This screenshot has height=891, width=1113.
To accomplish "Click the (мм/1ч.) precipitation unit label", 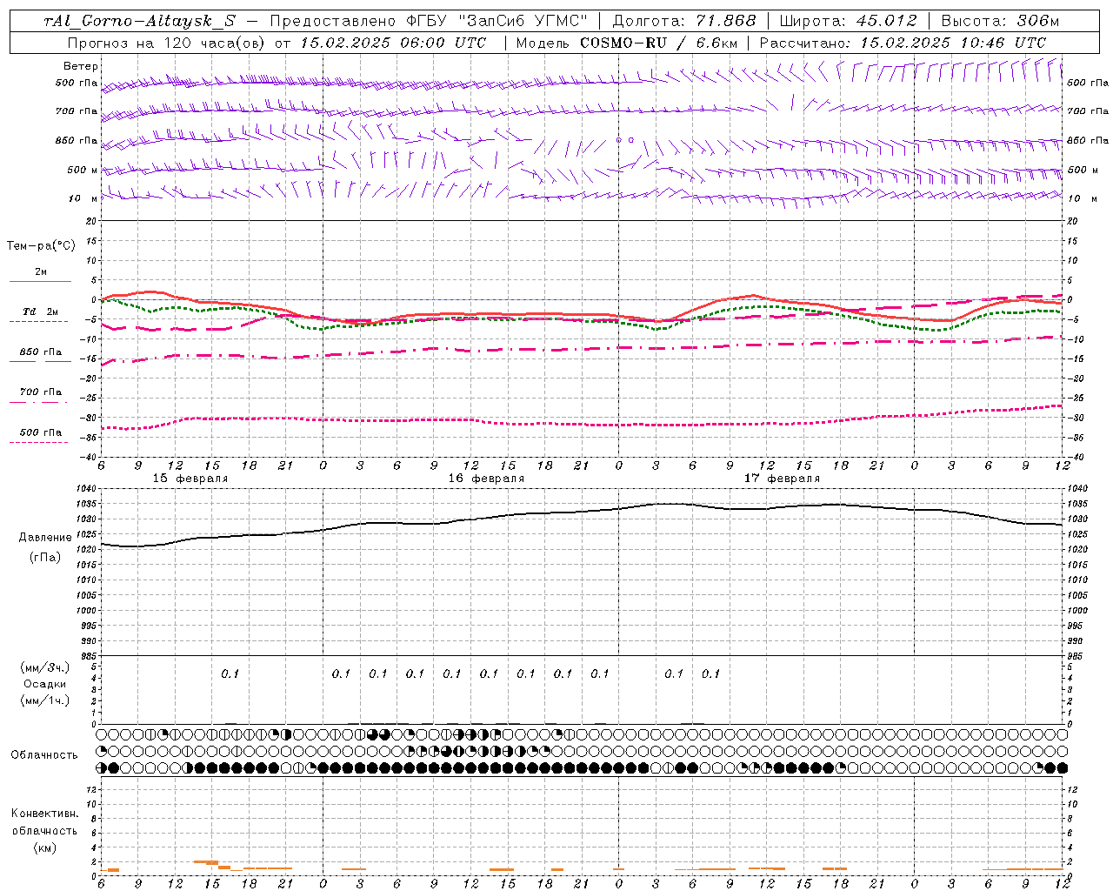I will pos(45,700).
